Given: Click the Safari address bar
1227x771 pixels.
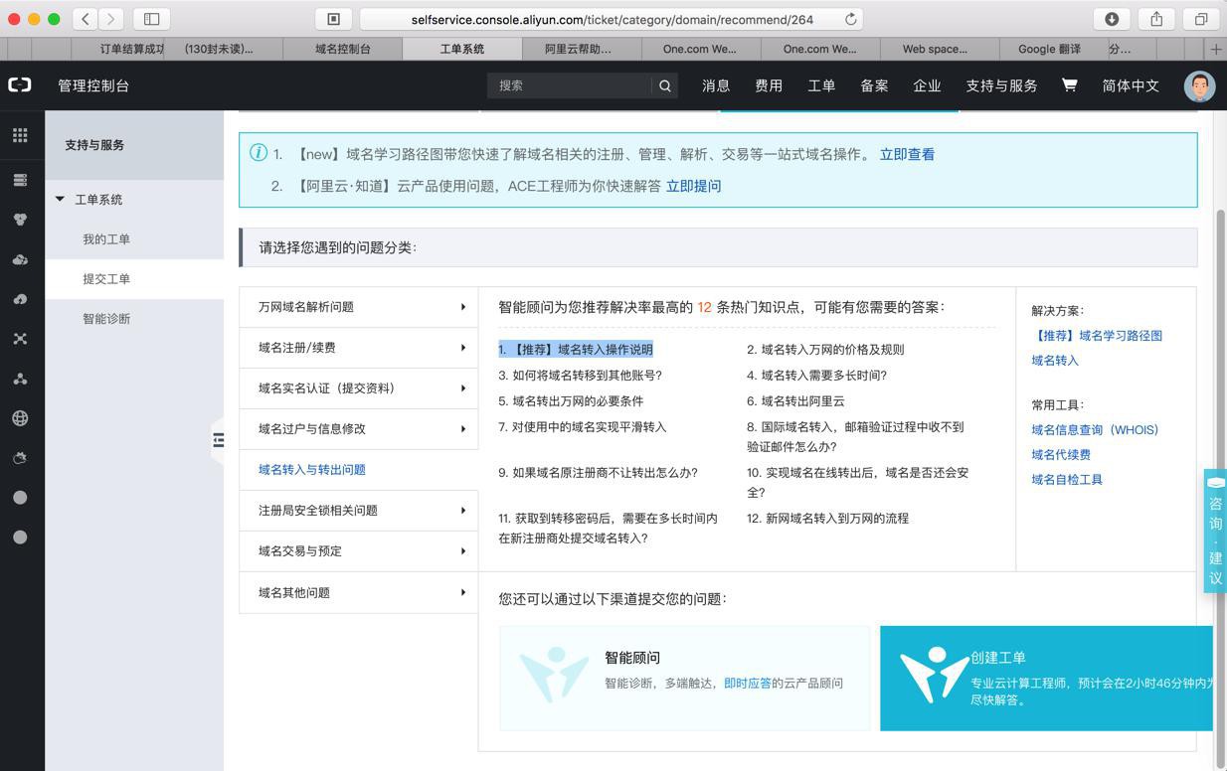Looking at the screenshot, I should coord(612,19).
